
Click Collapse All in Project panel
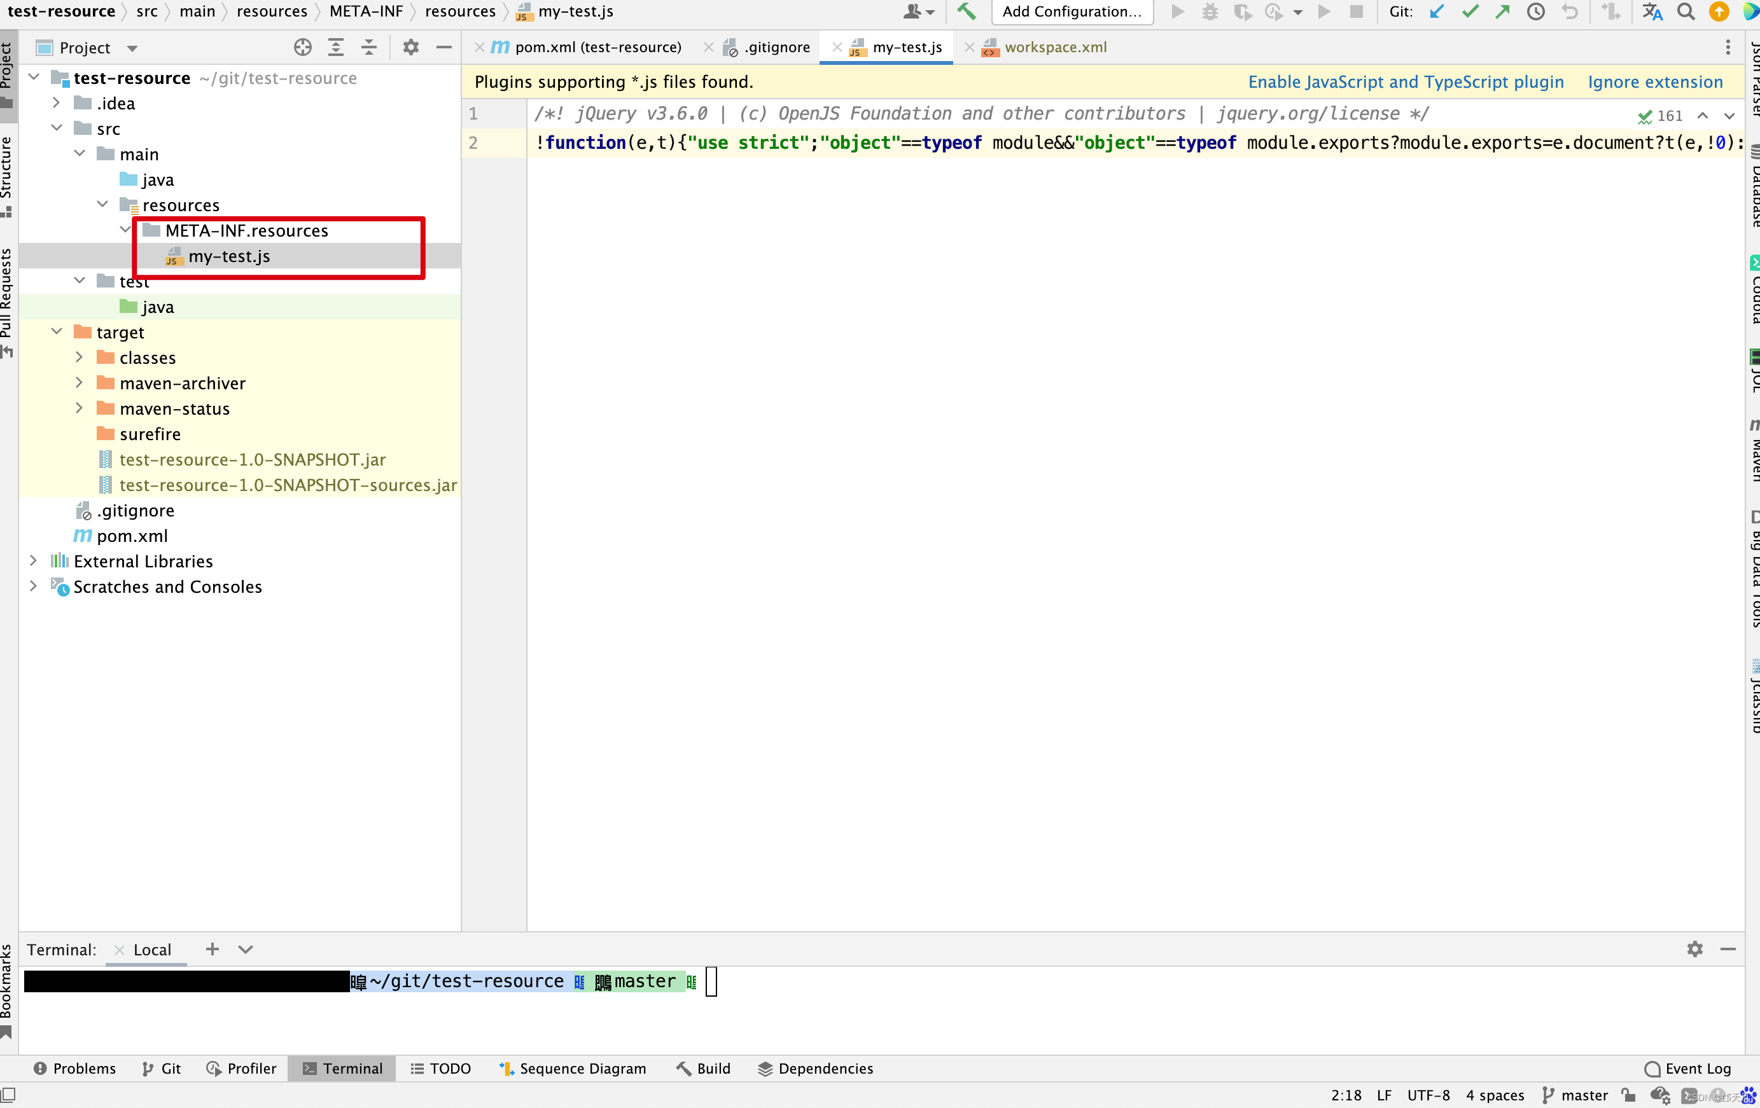click(x=369, y=48)
